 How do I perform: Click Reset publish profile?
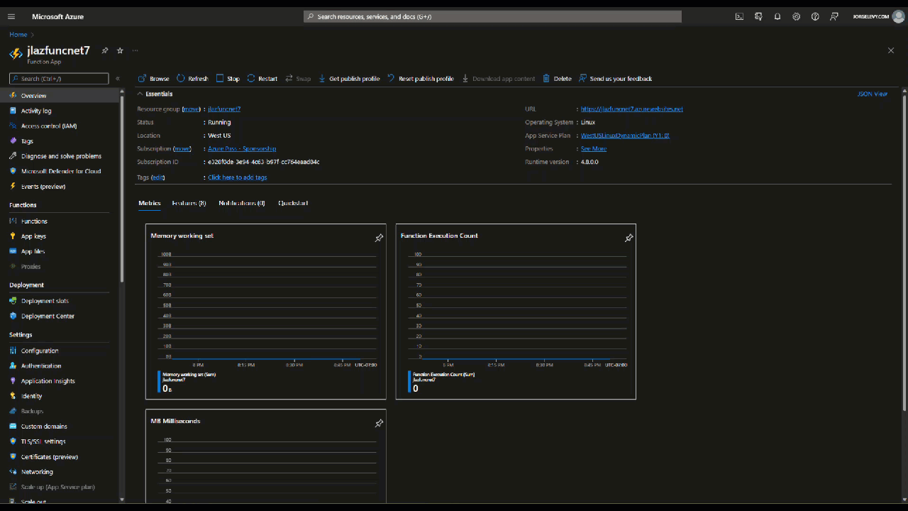click(x=420, y=79)
